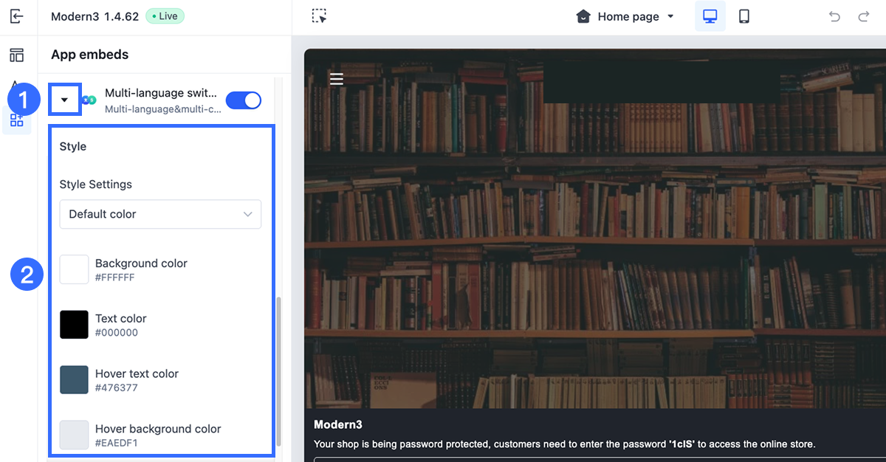This screenshot has width=886, height=462.
Task: Click the Modern3 1.4.62 theme name
Action: click(95, 16)
